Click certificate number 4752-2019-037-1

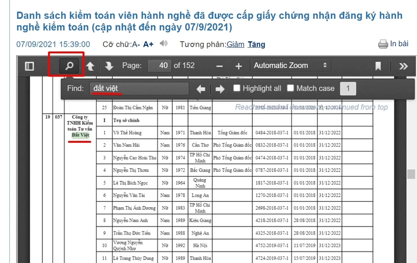(x=272, y=245)
